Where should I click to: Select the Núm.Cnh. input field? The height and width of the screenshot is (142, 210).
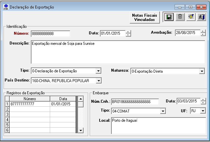point(134,102)
